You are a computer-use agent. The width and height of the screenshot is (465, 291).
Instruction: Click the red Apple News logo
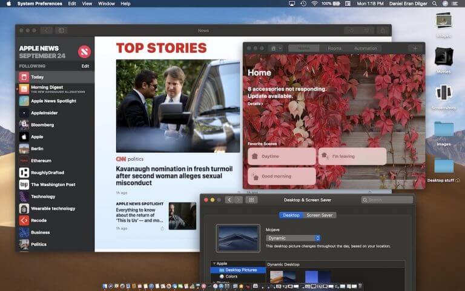[x=84, y=52]
